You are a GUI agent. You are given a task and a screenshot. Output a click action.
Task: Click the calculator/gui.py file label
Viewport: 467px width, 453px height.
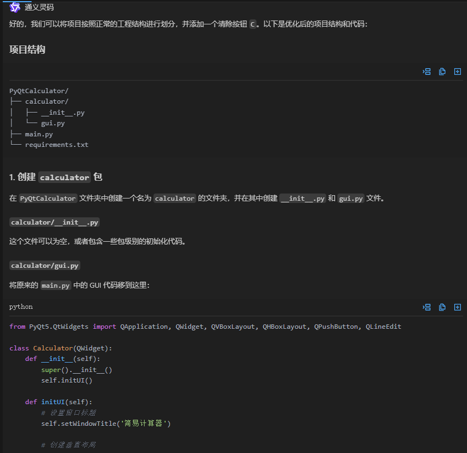[45, 266]
